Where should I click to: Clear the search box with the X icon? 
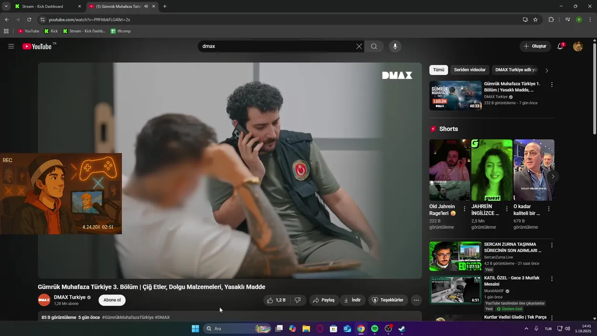click(x=359, y=46)
